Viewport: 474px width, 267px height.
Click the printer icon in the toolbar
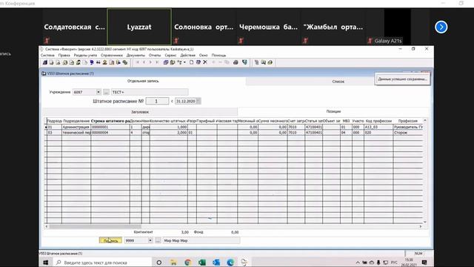pyautogui.click(x=236, y=62)
